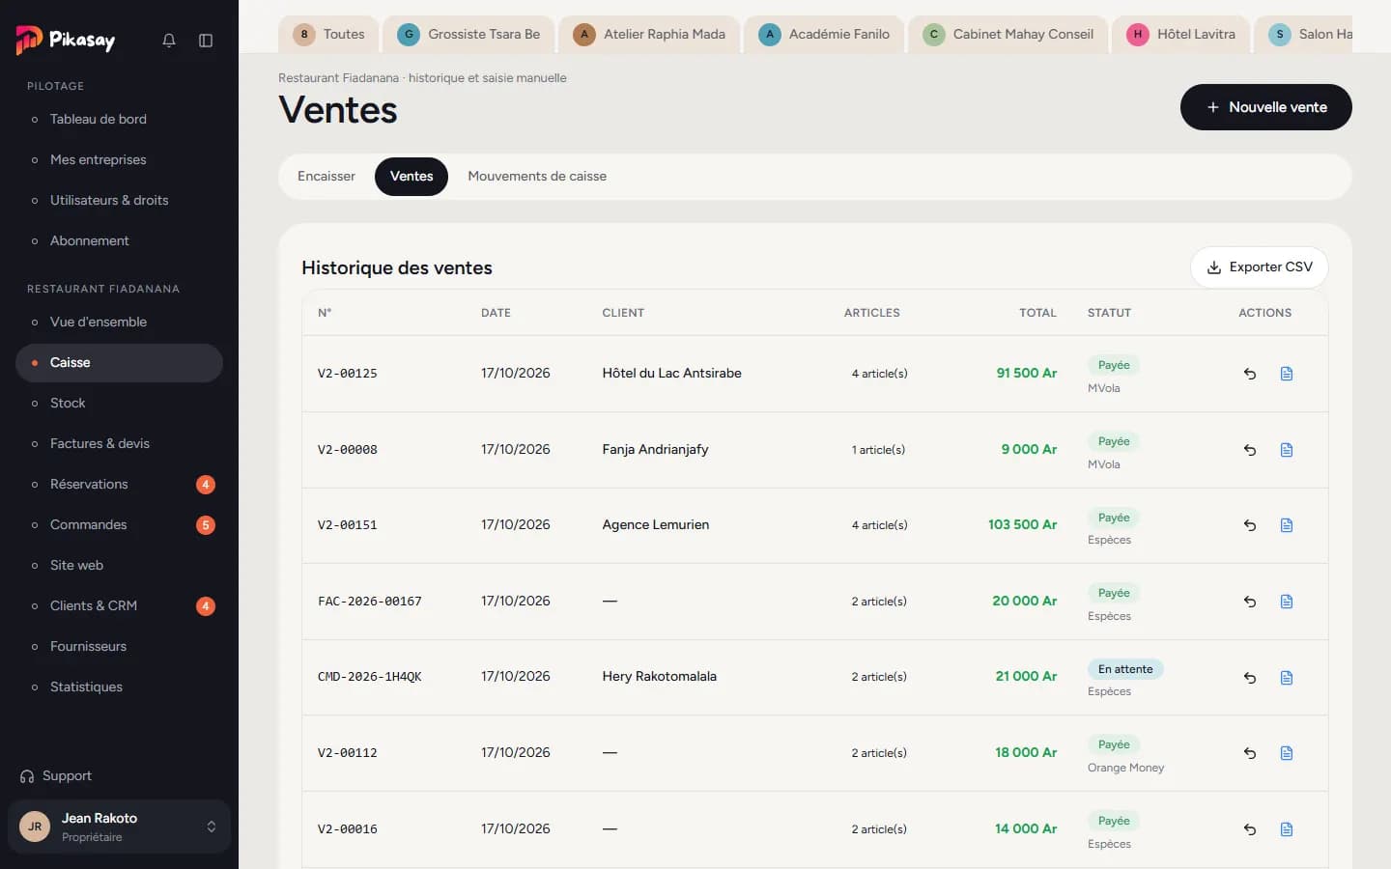Select the Ventes tab
The height and width of the screenshot is (869, 1391).
pos(412,177)
